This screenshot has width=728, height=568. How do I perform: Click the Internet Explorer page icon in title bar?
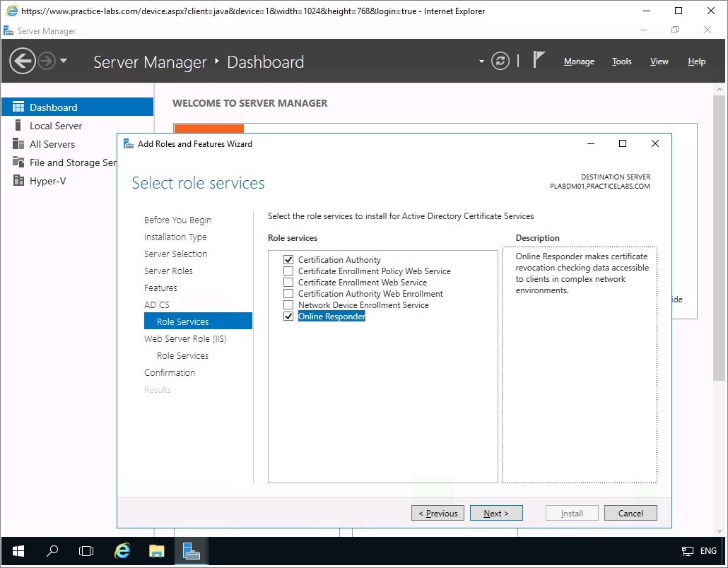tap(12, 11)
